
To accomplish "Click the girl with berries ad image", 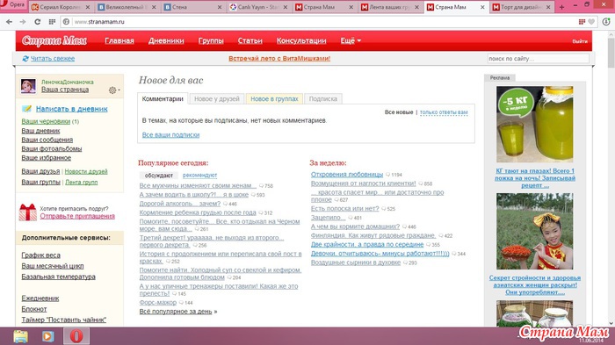I will coord(534,231).
